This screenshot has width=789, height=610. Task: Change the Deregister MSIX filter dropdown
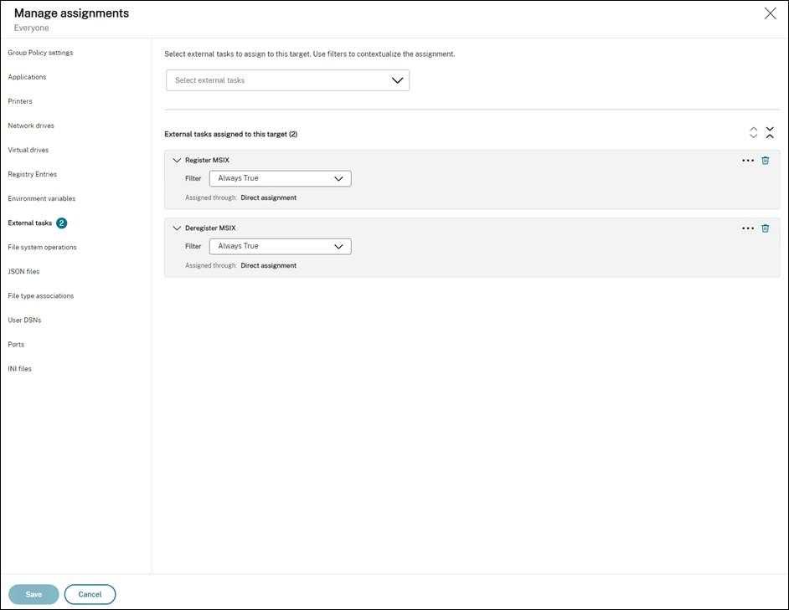[x=280, y=246]
